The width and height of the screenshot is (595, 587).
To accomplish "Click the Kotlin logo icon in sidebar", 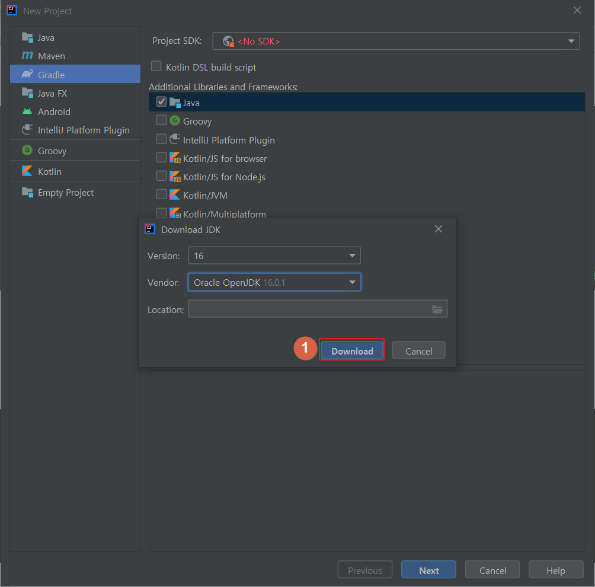I will click(x=27, y=171).
